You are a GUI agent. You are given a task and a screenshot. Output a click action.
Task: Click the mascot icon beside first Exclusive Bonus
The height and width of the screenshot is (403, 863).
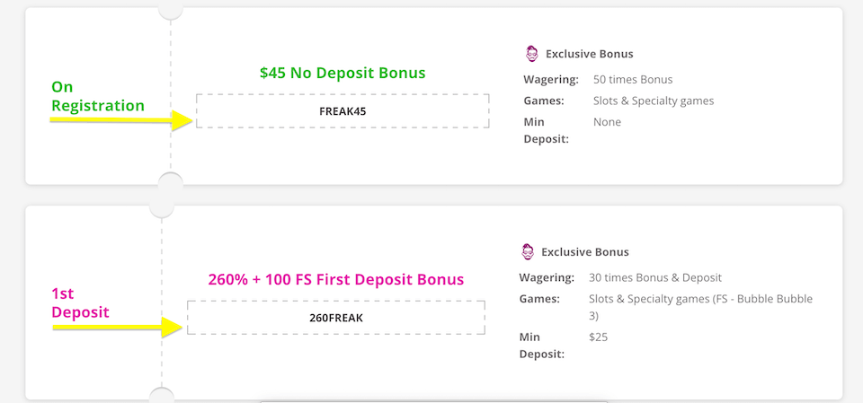point(532,54)
